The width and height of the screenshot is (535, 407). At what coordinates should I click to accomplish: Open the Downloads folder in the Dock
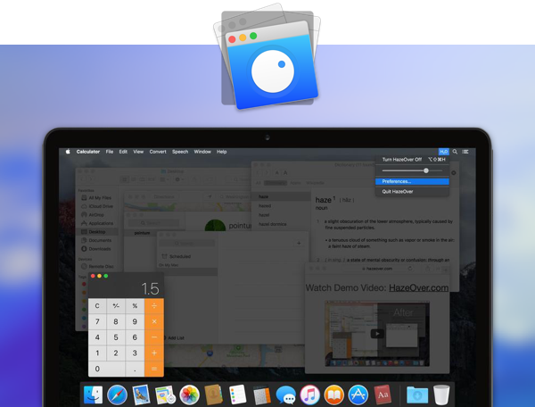(x=417, y=395)
